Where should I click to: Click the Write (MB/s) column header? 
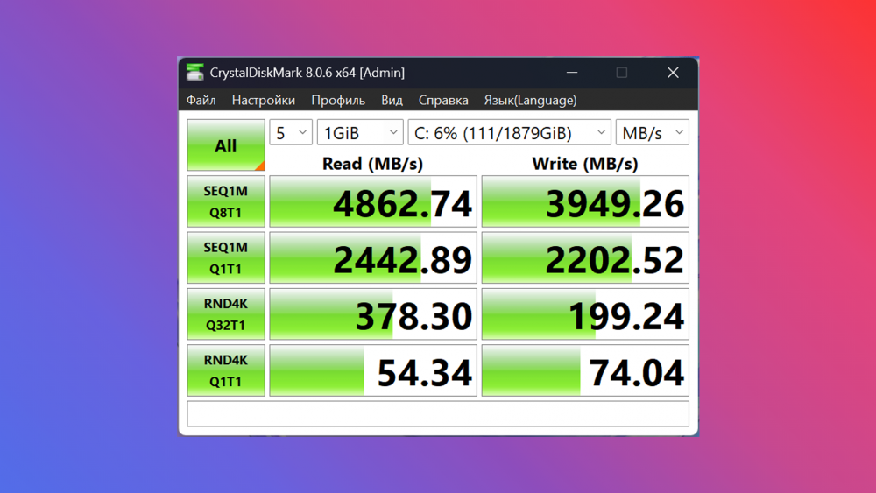pos(585,164)
